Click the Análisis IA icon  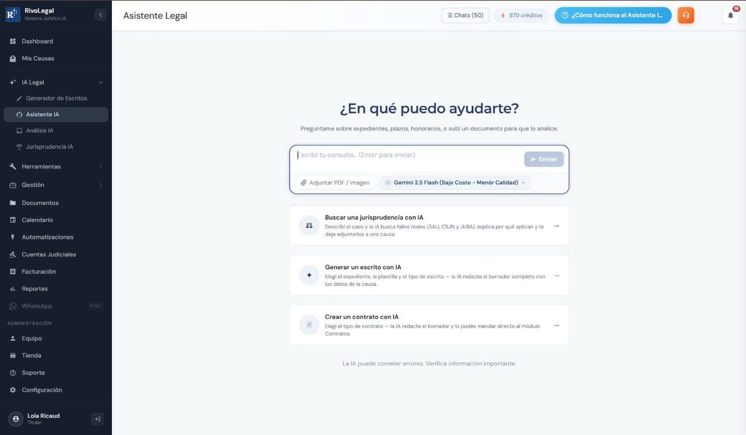coord(19,130)
